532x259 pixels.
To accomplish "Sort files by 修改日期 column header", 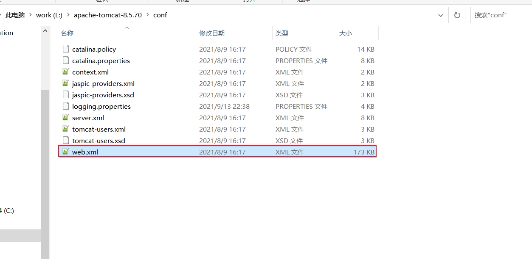I will coord(212,33).
